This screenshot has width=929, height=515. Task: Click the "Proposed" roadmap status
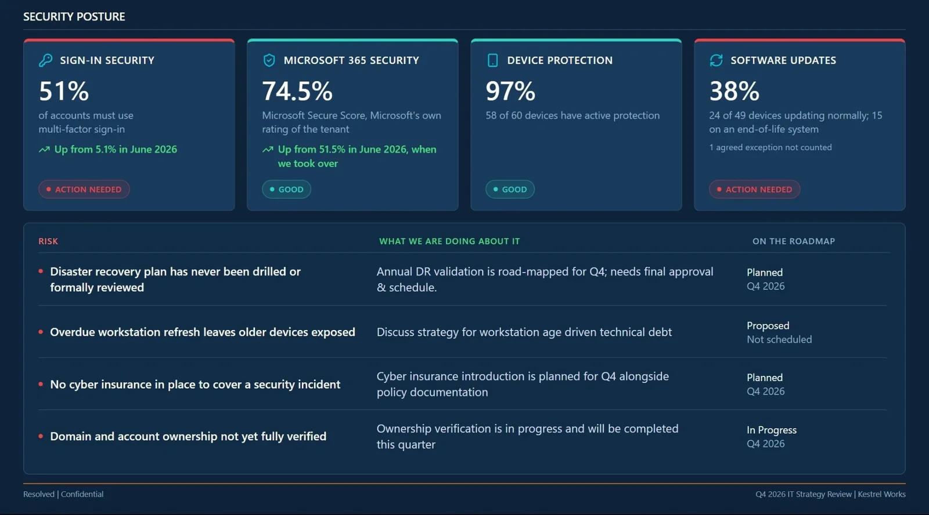point(768,326)
